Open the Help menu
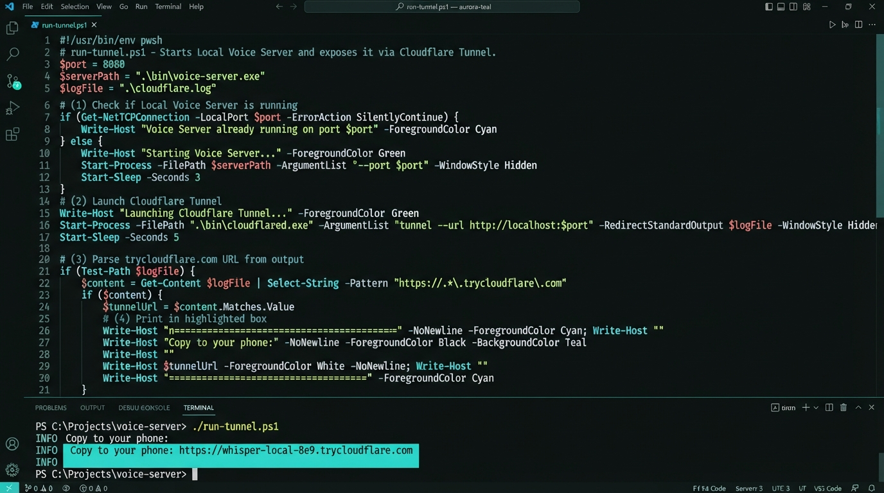 tap(196, 6)
